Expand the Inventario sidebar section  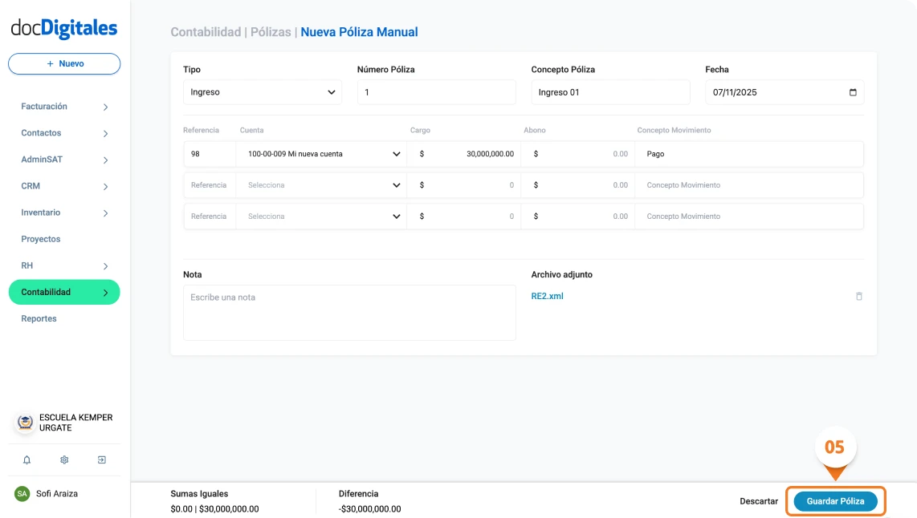[x=64, y=212]
